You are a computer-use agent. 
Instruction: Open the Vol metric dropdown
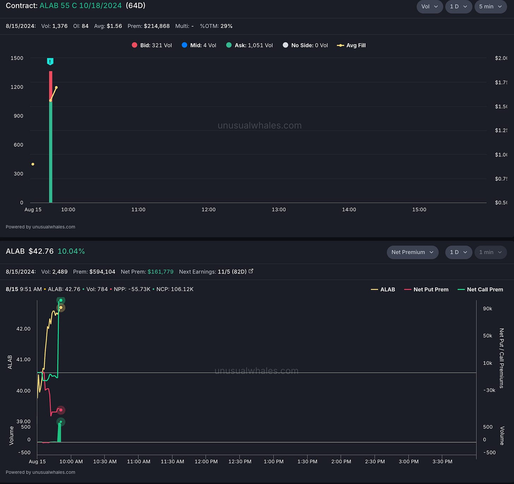tap(430, 7)
